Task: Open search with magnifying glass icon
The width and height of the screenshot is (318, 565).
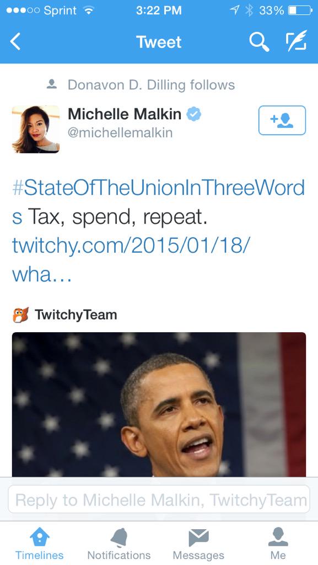Action: tap(259, 42)
